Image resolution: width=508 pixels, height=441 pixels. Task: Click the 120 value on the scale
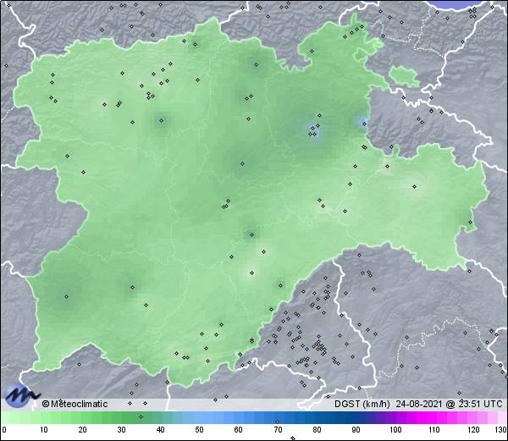(473, 430)
